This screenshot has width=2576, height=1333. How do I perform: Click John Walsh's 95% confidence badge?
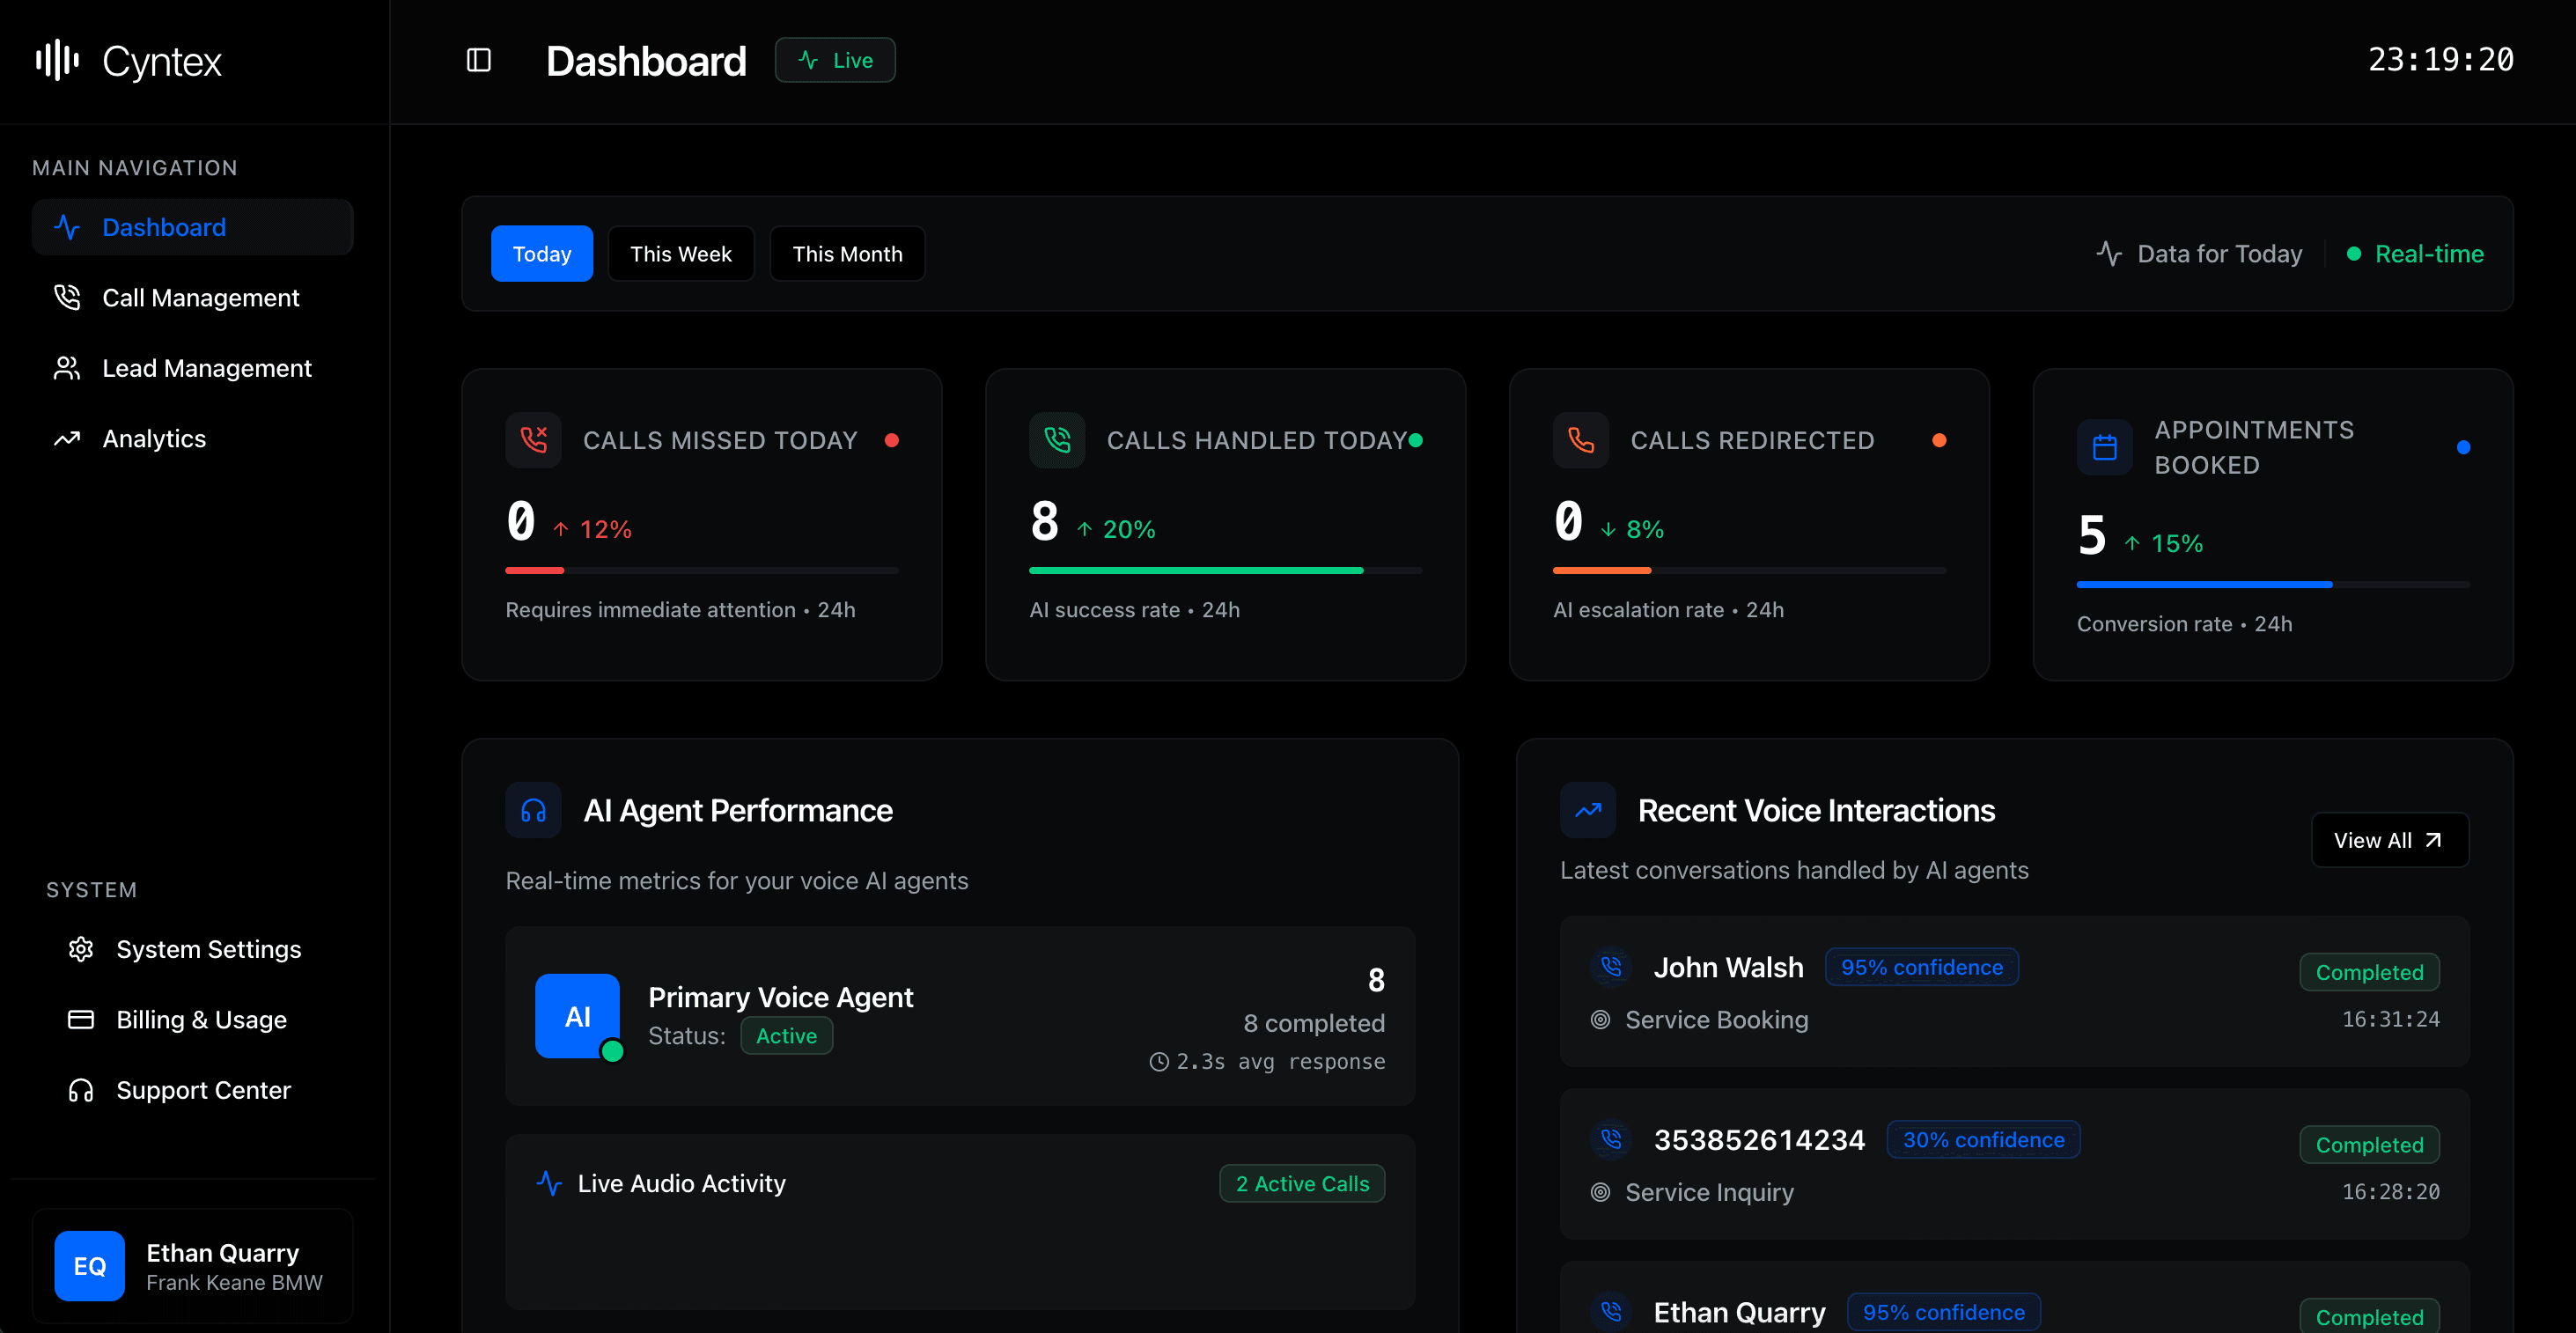click(x=1922, y=967)
